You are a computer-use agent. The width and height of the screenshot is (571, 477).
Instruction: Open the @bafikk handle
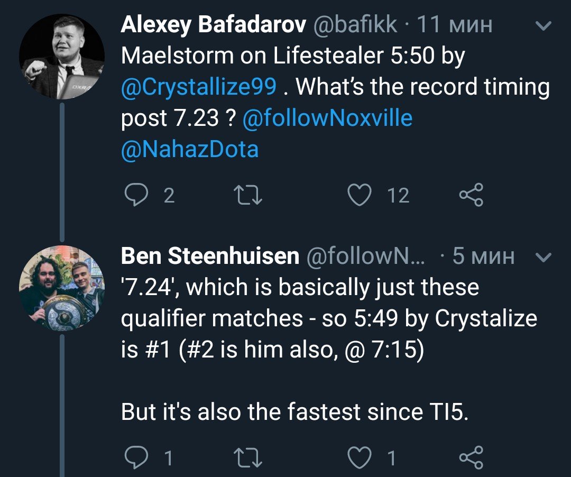click(x=356, y=25)
